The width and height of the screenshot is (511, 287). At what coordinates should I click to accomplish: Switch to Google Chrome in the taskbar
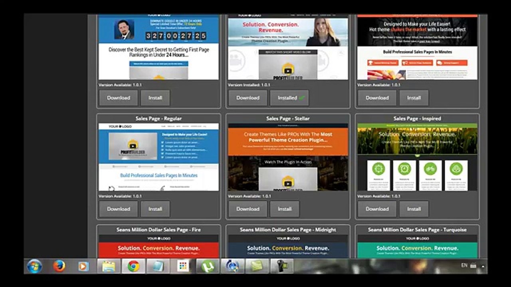[x=133, y=266]
